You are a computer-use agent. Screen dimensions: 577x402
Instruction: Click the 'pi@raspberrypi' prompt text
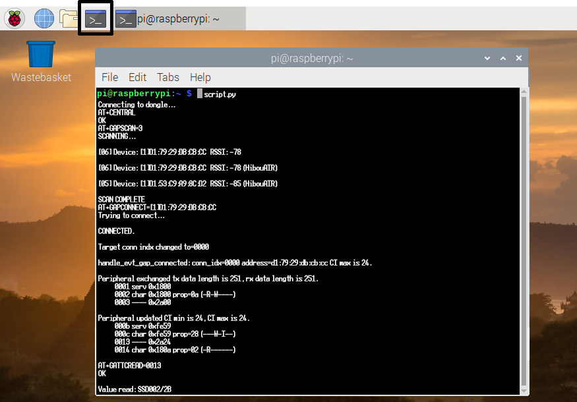click(134, 94)
